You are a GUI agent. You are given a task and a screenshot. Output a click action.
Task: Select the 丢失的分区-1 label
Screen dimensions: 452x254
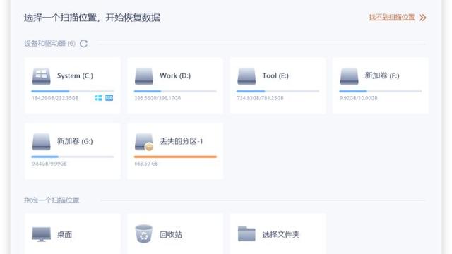[x=182, y=141]
